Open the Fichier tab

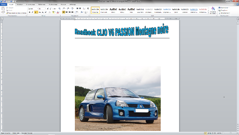coord(4,4)
